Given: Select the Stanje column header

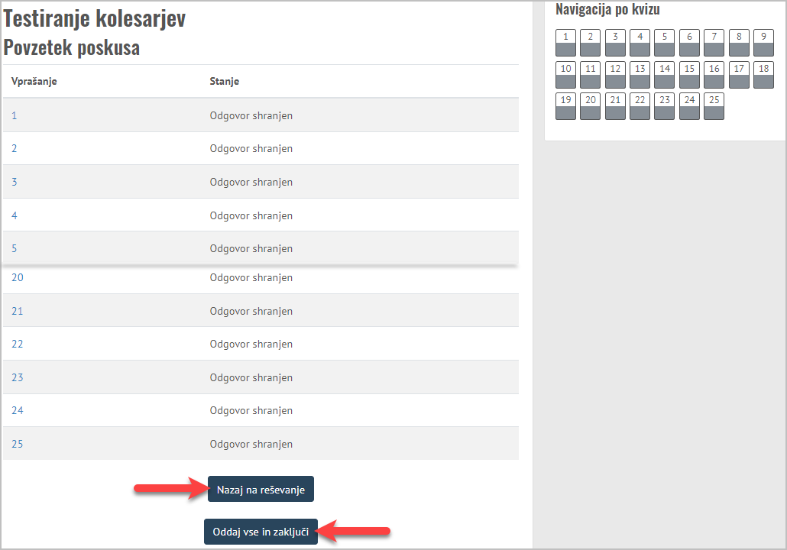Looking at the screenshot, I should [224, 81].
